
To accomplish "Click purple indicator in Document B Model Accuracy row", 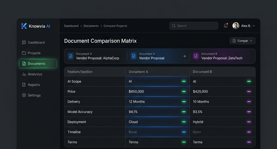I will (249, 112).
